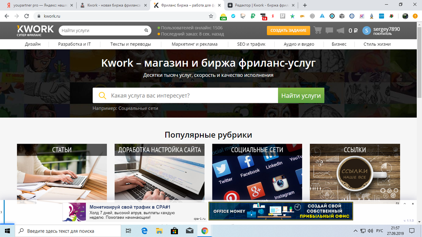Open the Ссылки category card
422x237 pixels.
(x=354, y=172)
